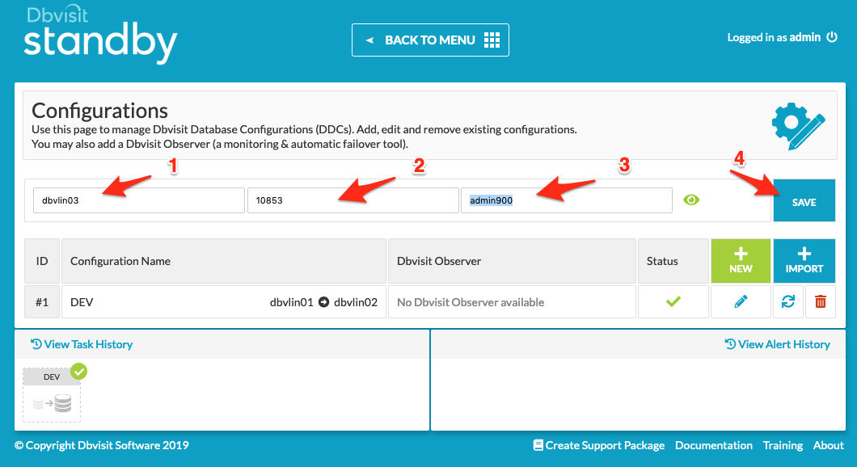The image size is (857, 467).
Task: Click the book icon beside Create Support Package
Action: point(538,445)
